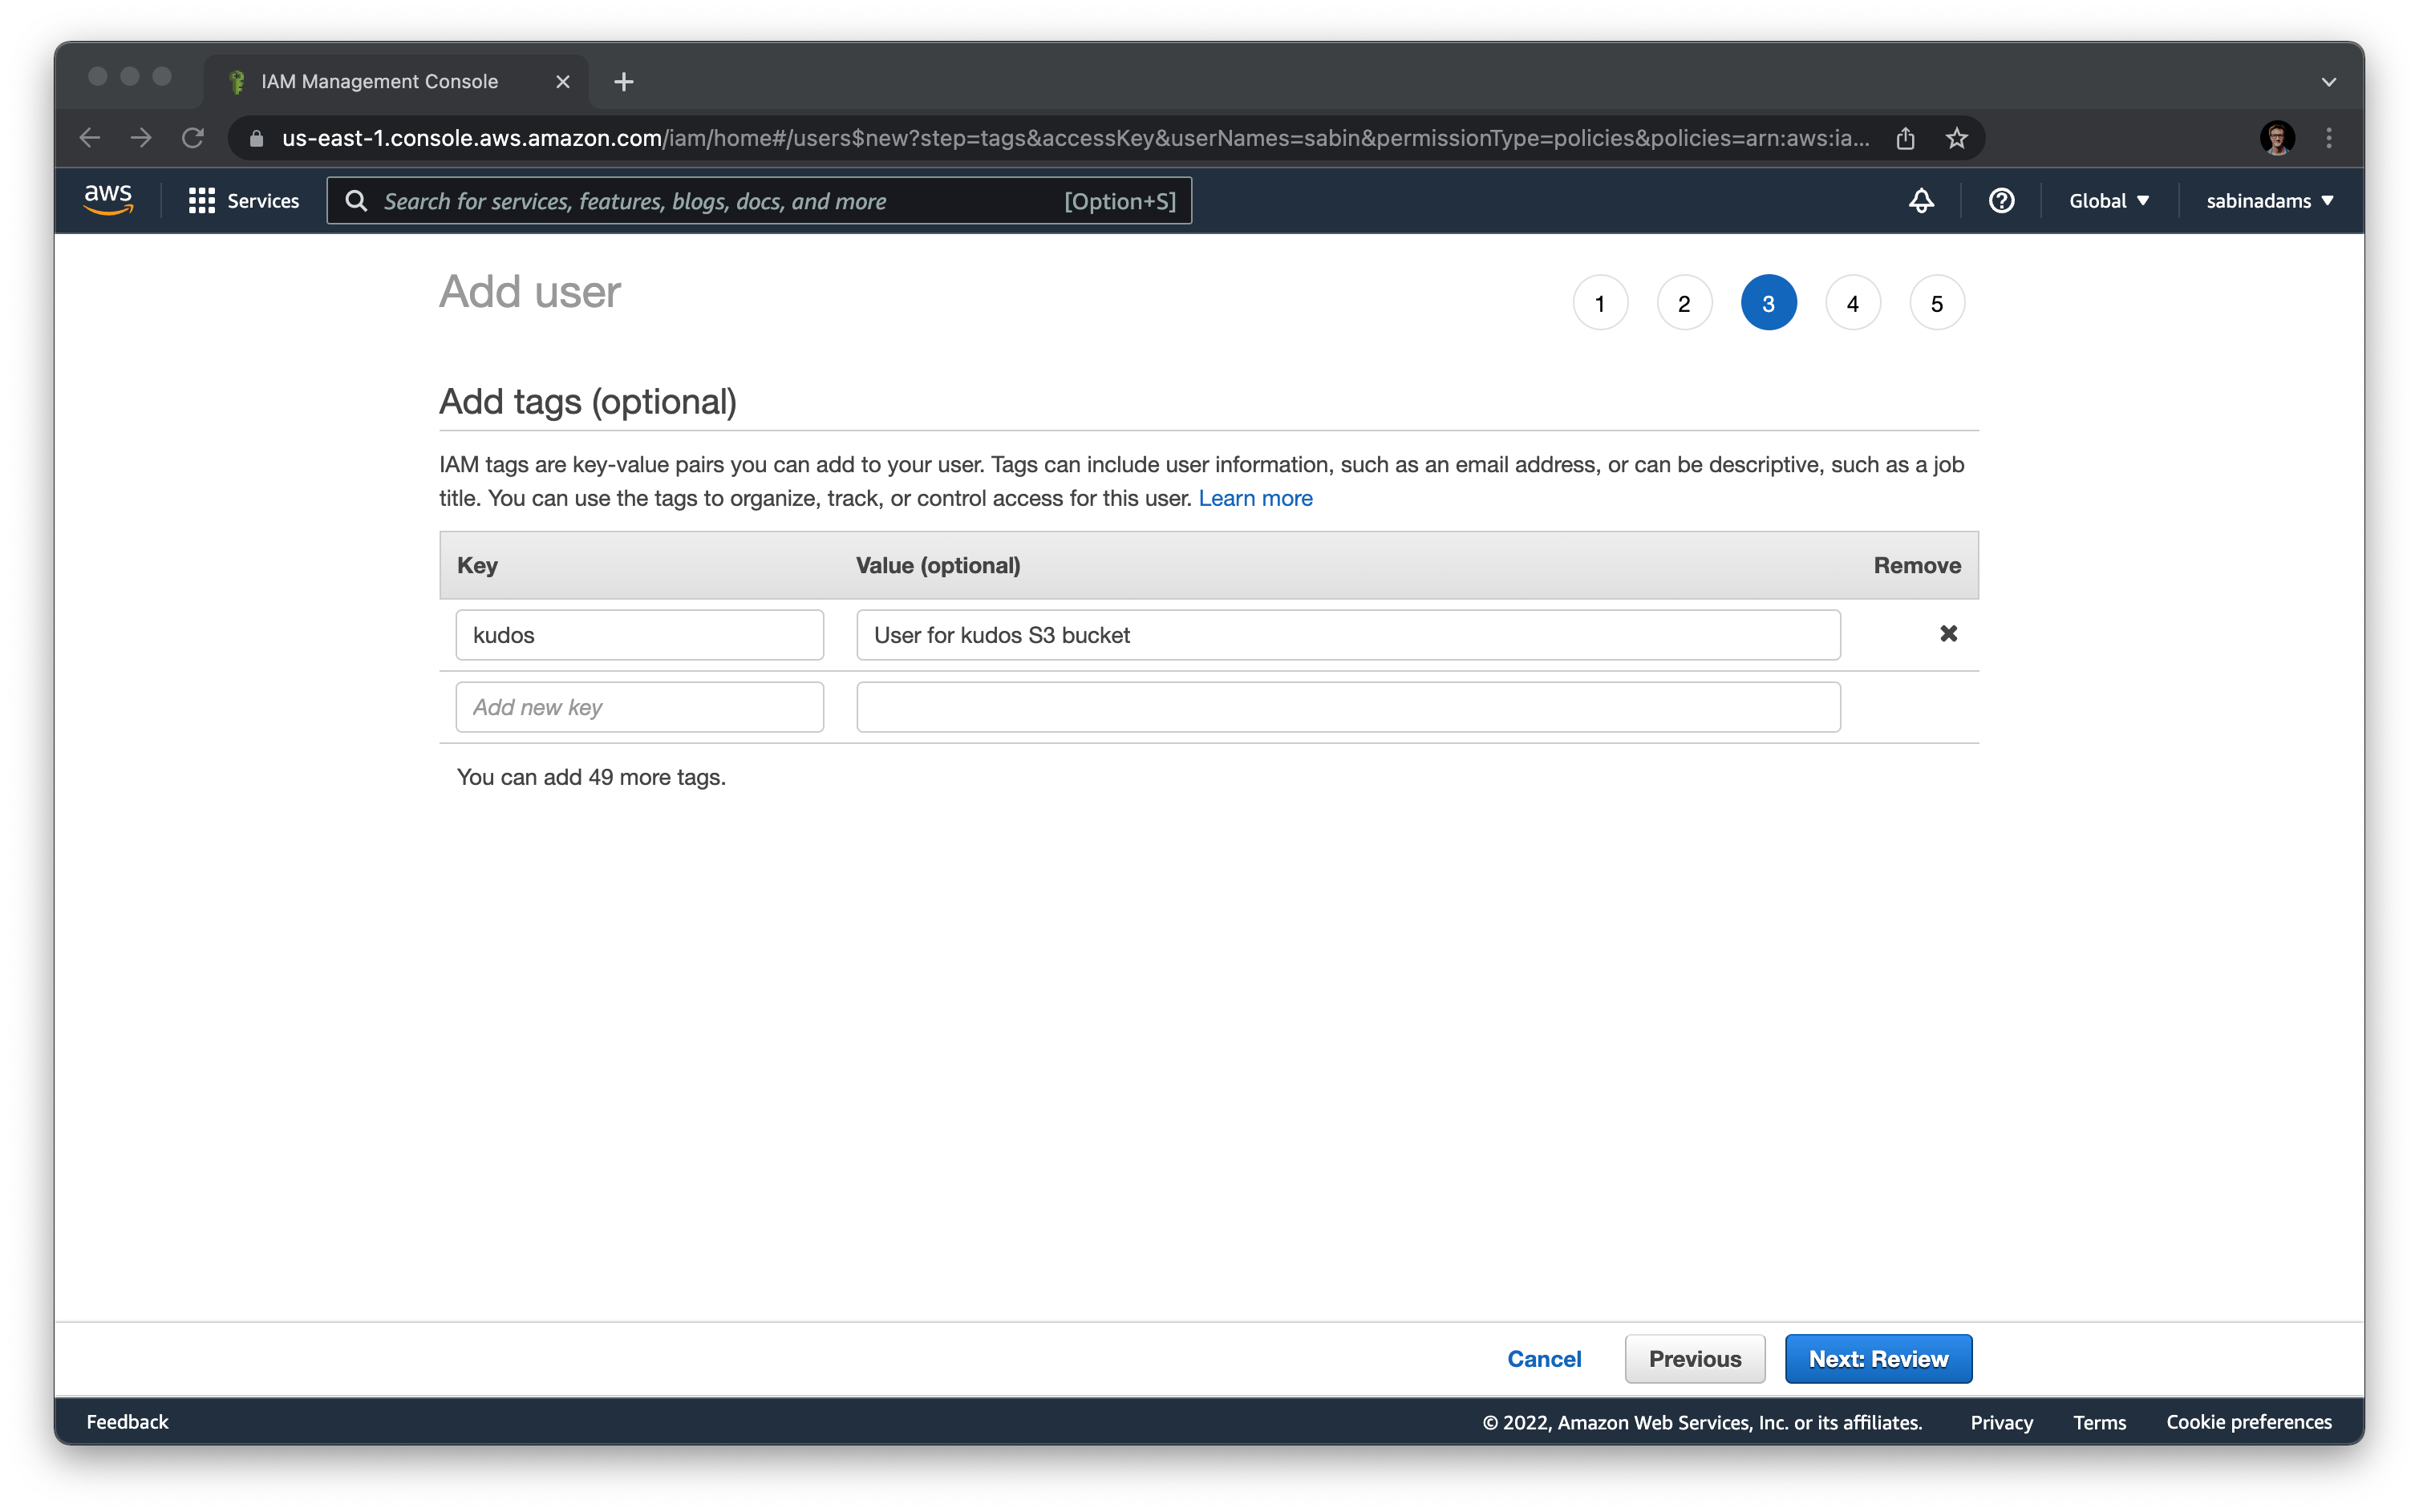Click Next: Review button

pyautogui.click(x=1878, y=1359)
